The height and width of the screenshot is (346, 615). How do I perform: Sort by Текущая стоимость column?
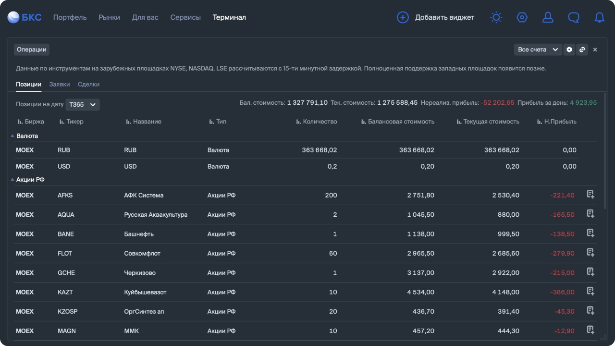pos(488,122)
